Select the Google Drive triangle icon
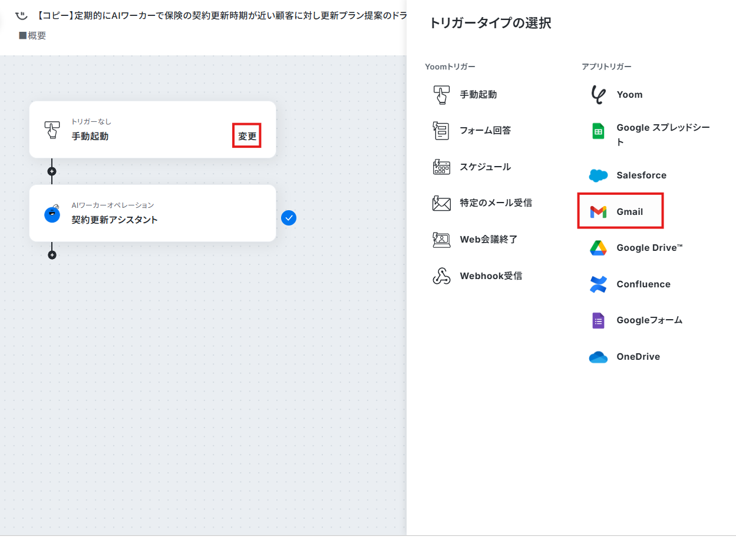736x537 pixels. pyautogui.click(x=598, y=248)
